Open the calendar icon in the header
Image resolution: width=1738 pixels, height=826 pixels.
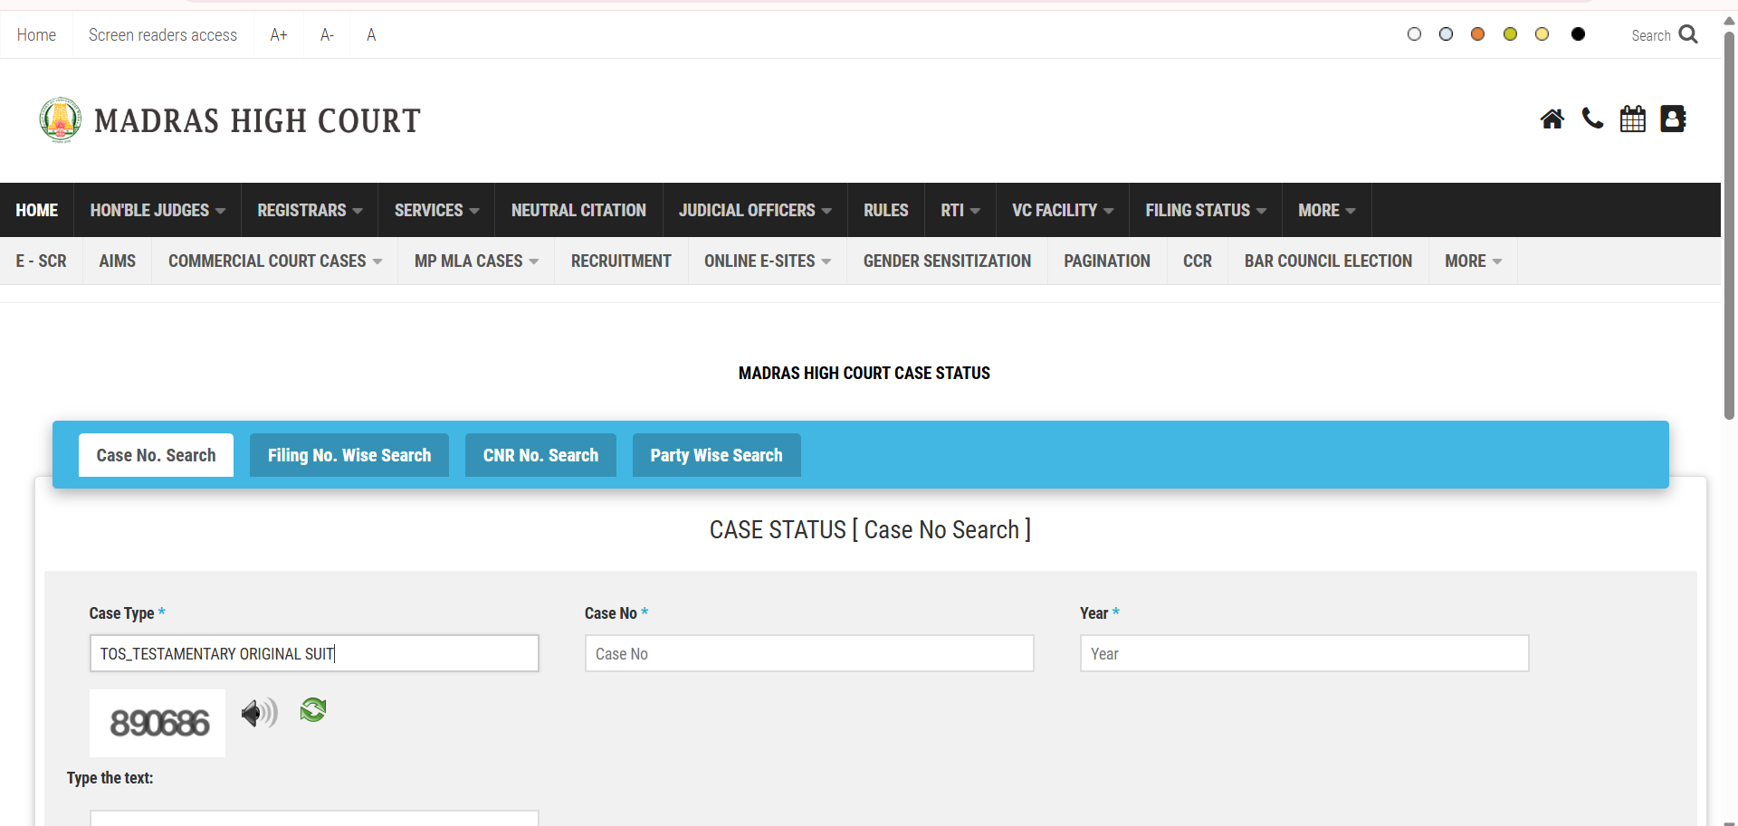pyautogui.click(x=1632, y=119)
